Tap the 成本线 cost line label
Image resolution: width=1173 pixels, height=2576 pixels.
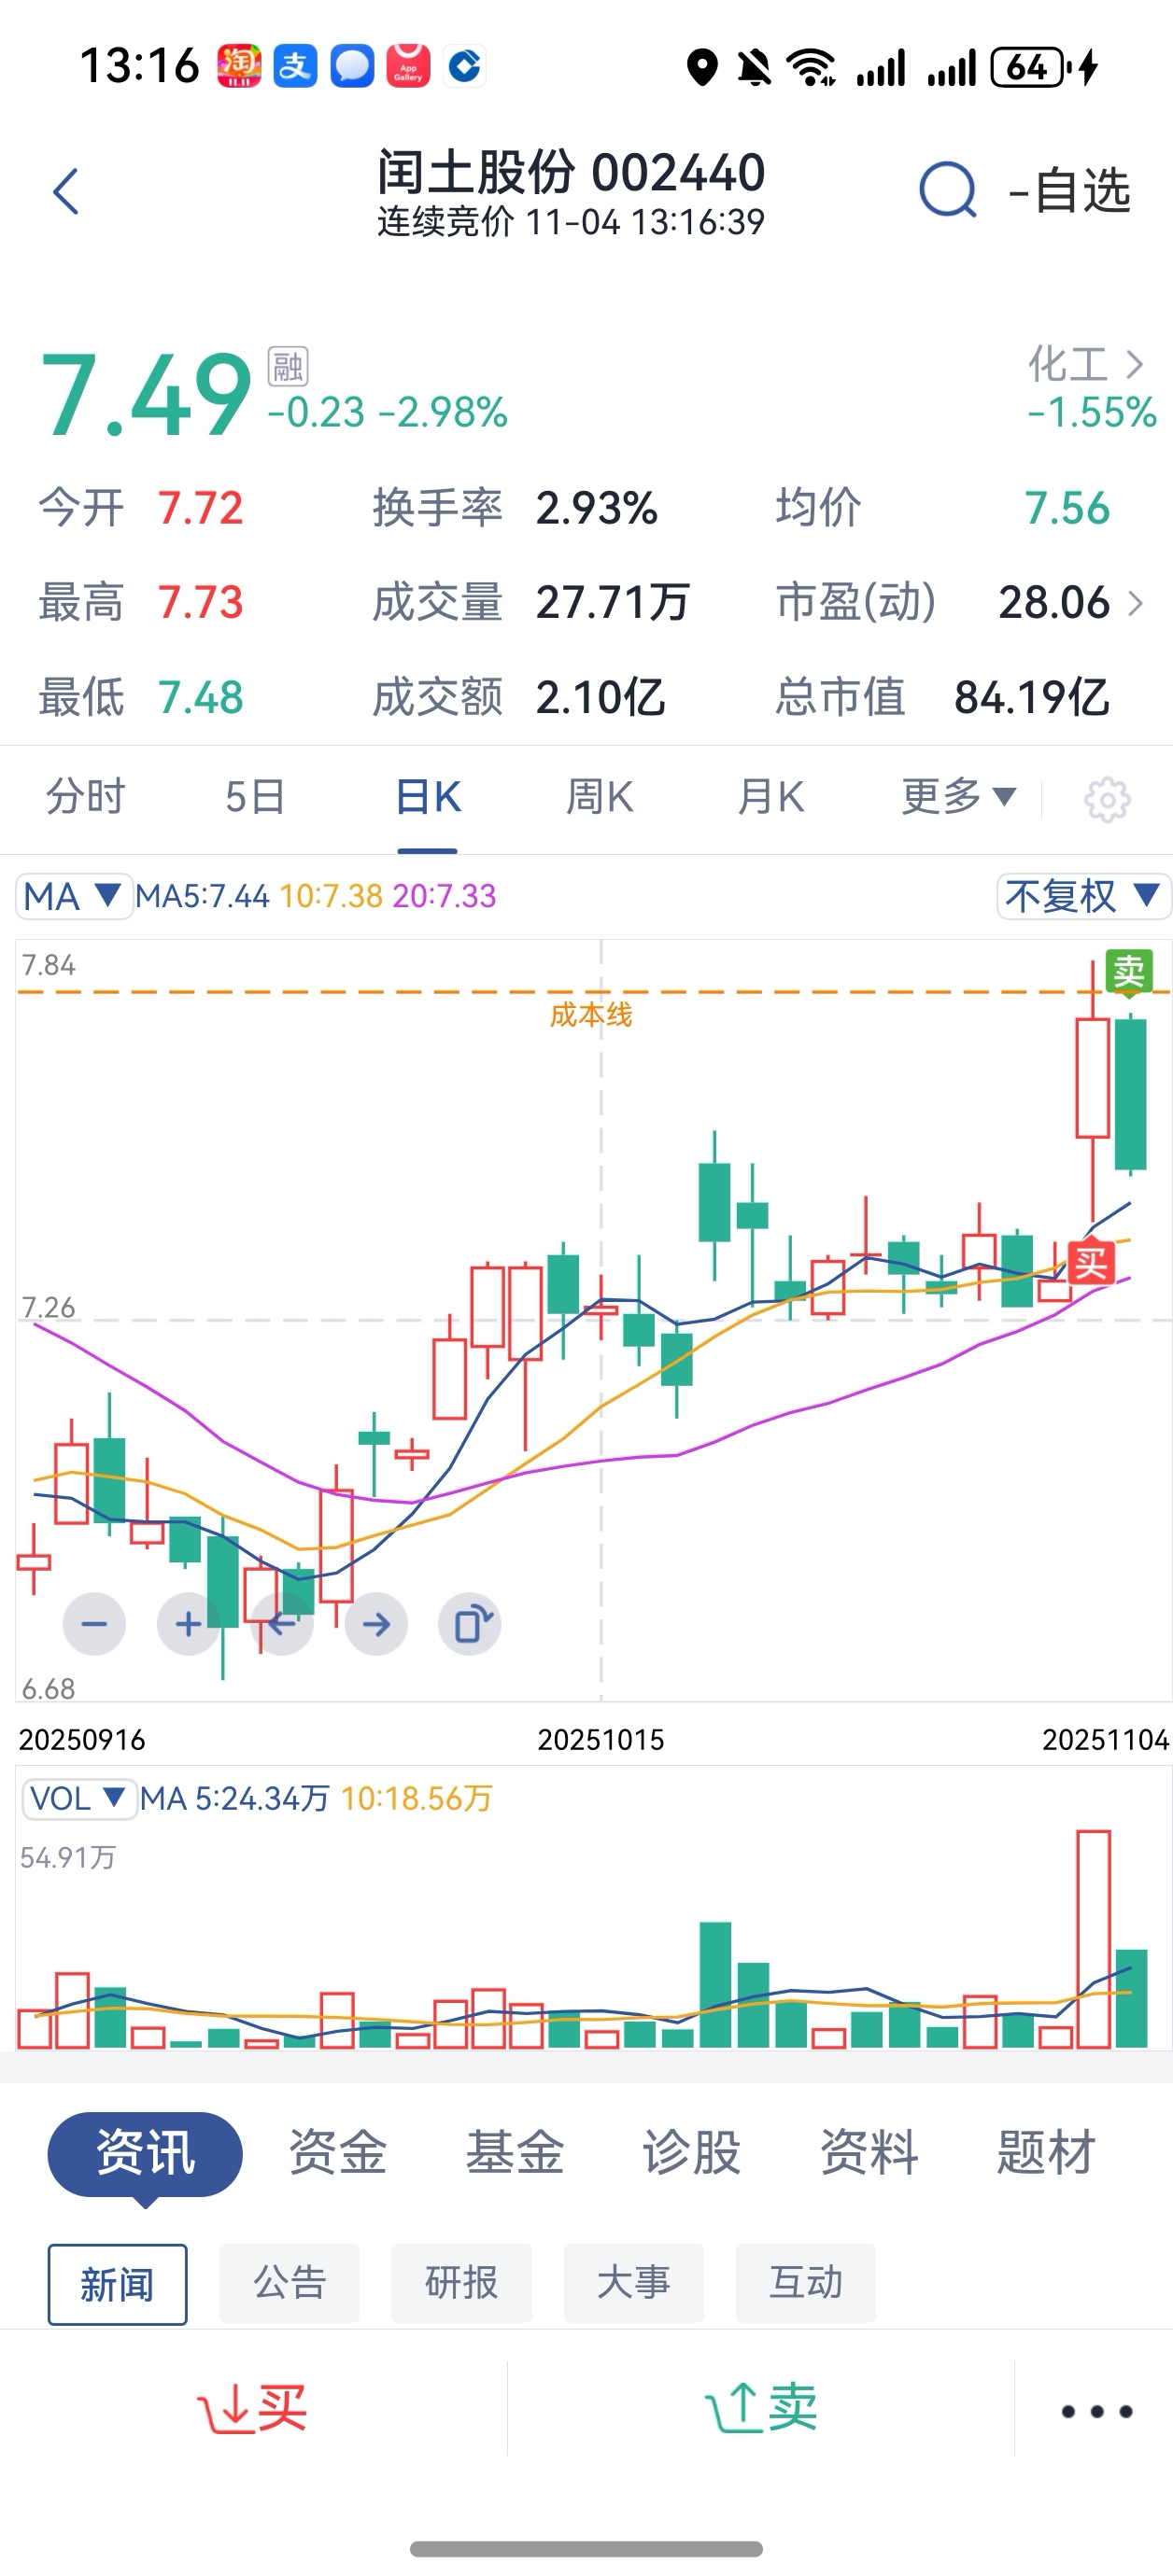pos(590,1015)
